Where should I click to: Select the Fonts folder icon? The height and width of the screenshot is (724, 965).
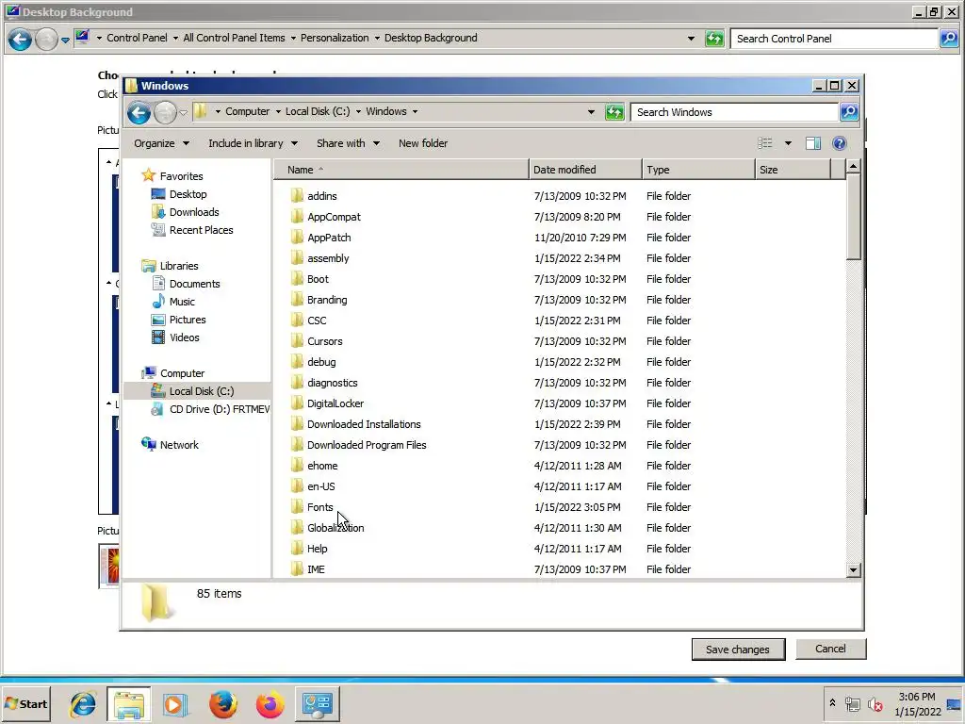coord(297,507)
